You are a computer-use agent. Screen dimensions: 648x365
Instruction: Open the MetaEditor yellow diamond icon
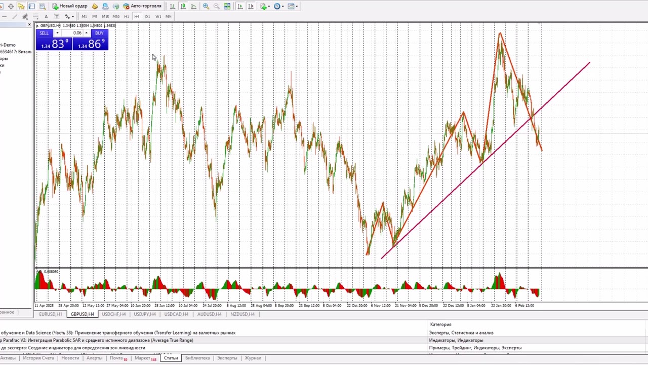point(95,6)
